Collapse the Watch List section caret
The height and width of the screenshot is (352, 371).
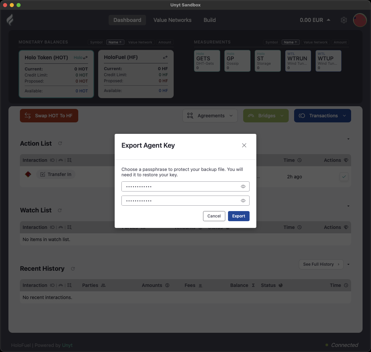coord(348,206)
